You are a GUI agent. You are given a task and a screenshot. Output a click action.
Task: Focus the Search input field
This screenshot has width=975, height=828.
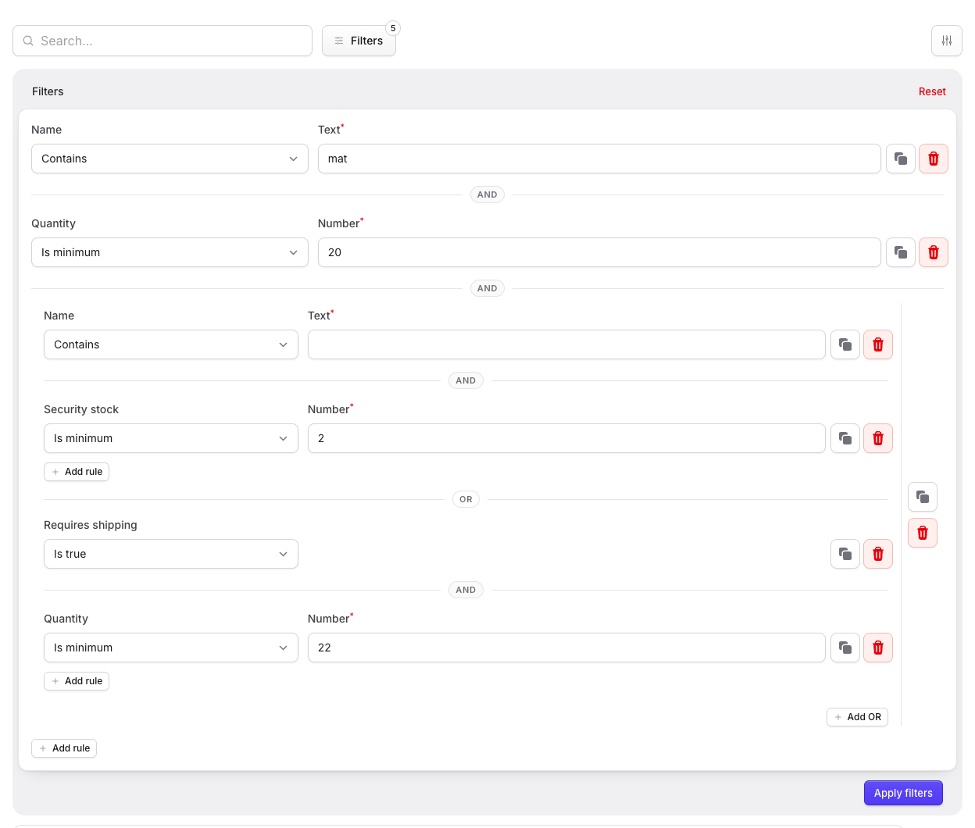[162, 41]
